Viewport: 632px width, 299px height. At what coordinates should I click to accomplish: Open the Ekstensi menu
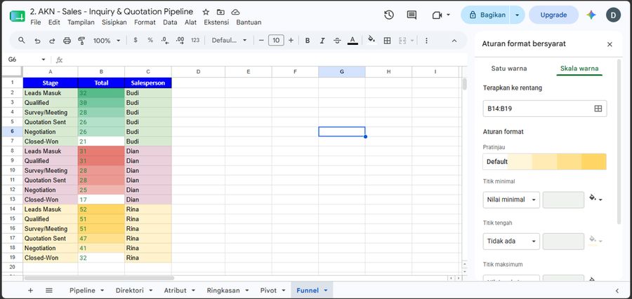click(216, 22)
